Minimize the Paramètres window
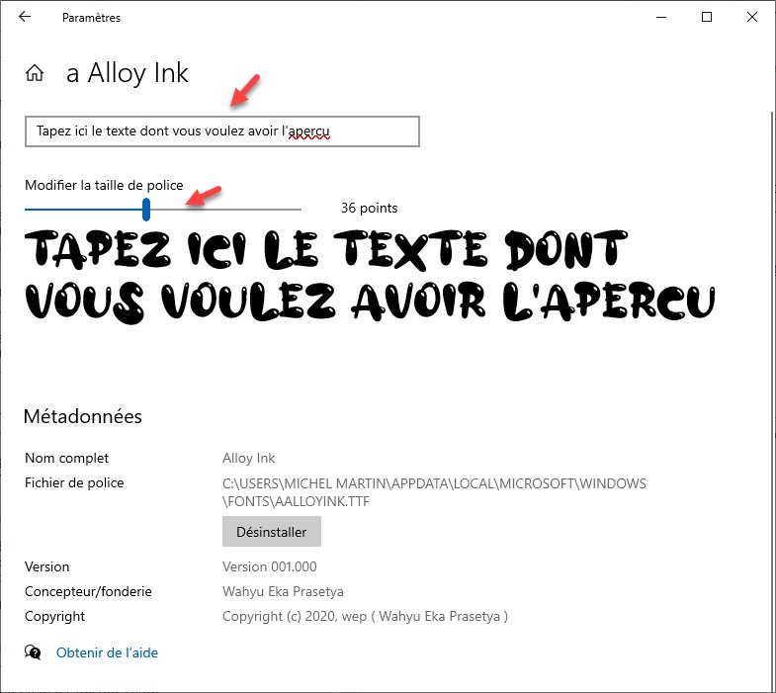This screenshot has height=693, width=776. coord(661,17)
